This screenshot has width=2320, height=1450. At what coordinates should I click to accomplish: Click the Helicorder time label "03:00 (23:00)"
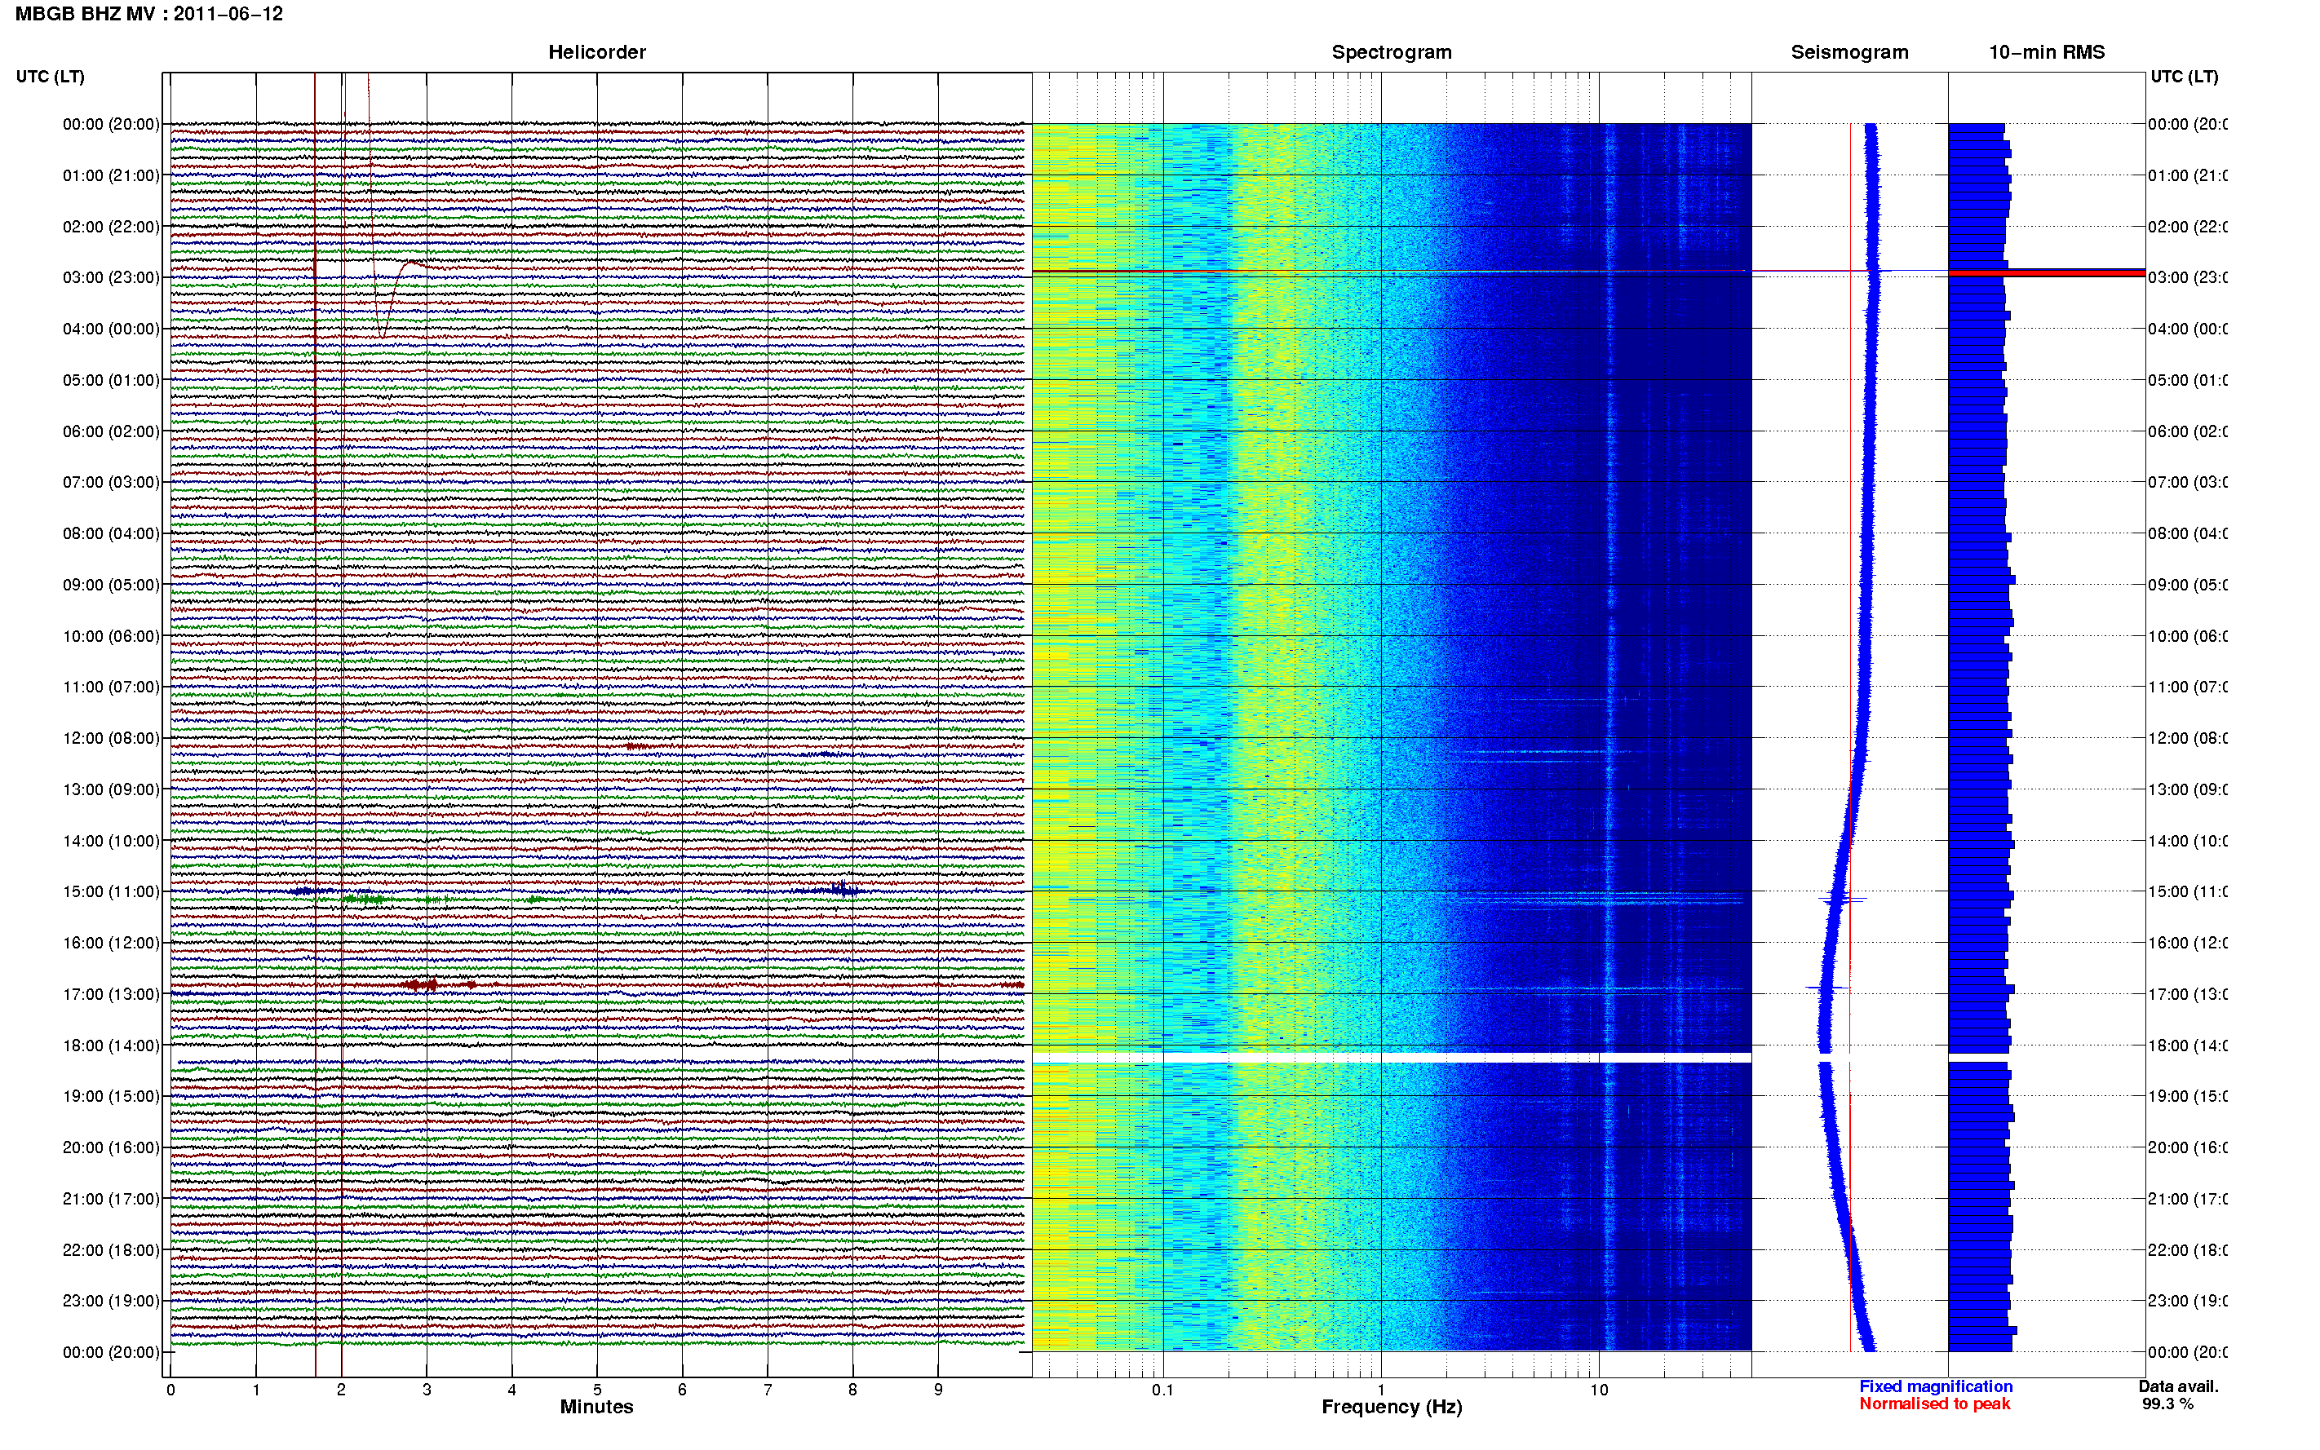[x=111, y=277]
